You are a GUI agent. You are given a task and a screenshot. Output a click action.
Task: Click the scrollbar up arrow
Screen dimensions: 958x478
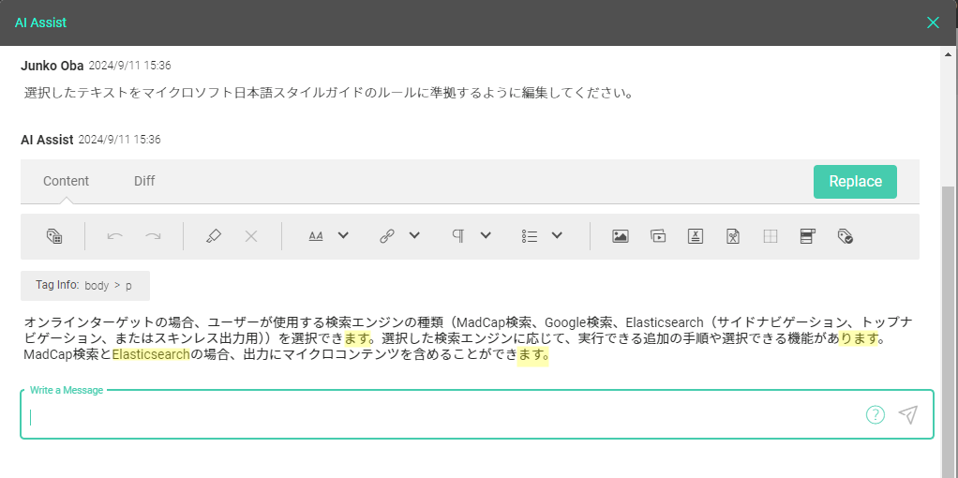(x=949, y=53)
